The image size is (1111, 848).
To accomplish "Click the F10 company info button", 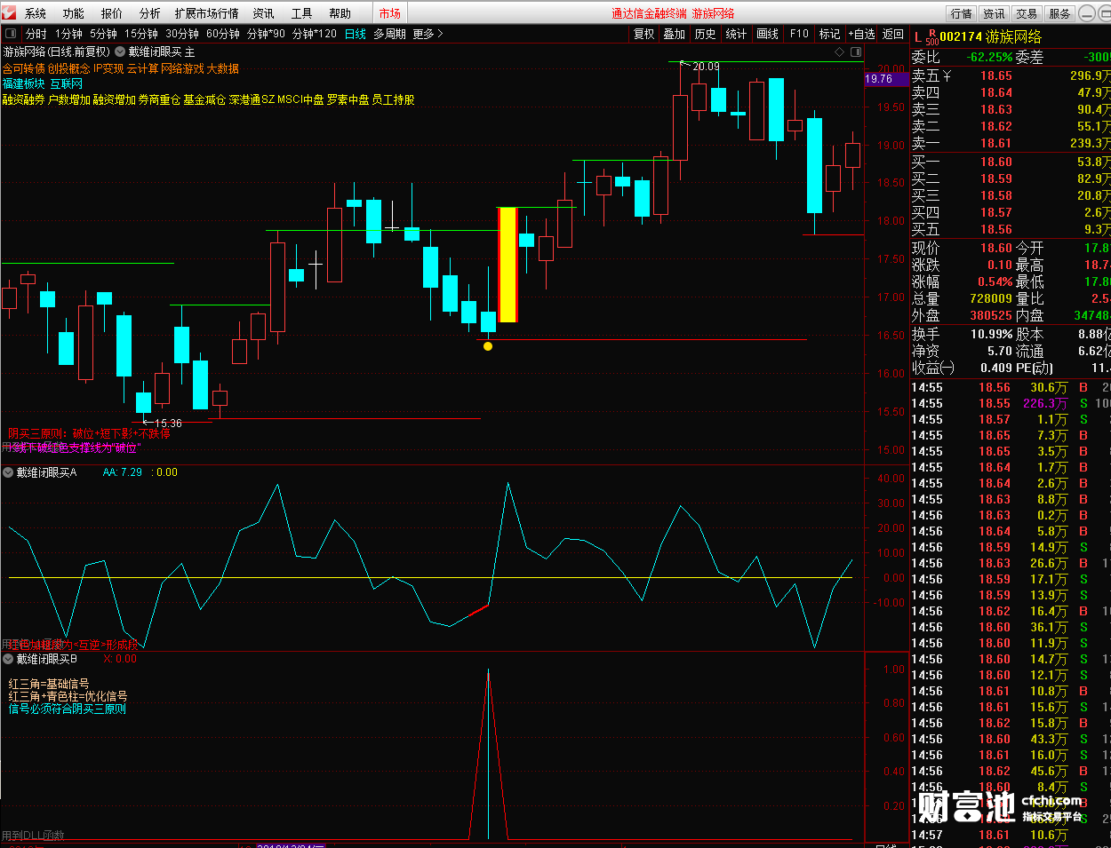I will [799, 34].
